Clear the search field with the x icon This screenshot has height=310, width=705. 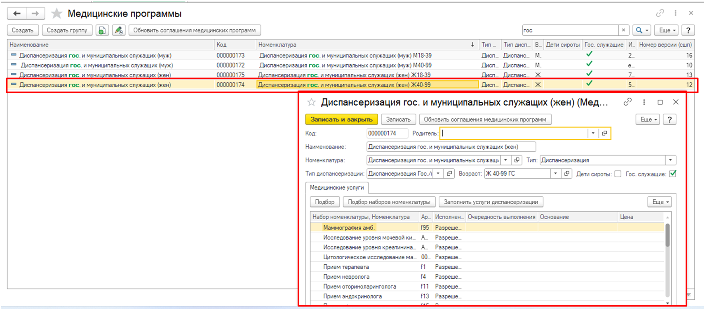pos(623,30)
